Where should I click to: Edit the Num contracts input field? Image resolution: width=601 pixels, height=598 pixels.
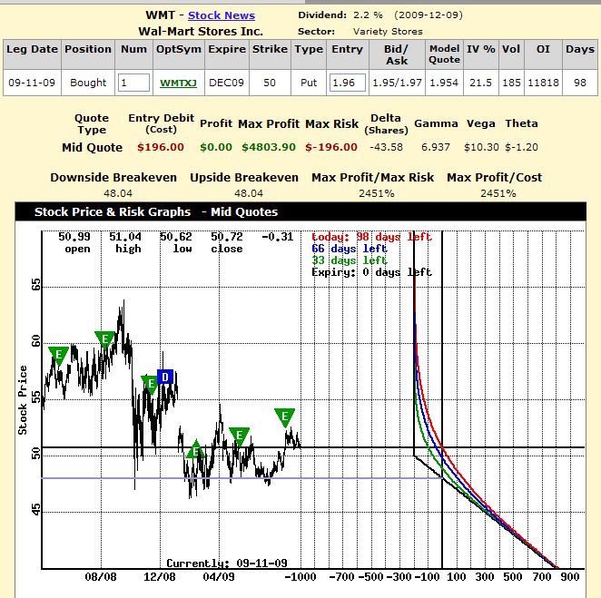pos(133,83)
